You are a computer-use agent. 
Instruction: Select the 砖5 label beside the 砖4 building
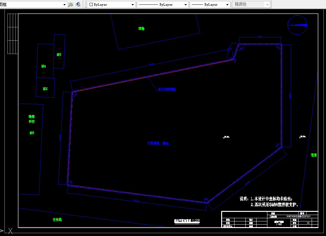coord(45,89)
